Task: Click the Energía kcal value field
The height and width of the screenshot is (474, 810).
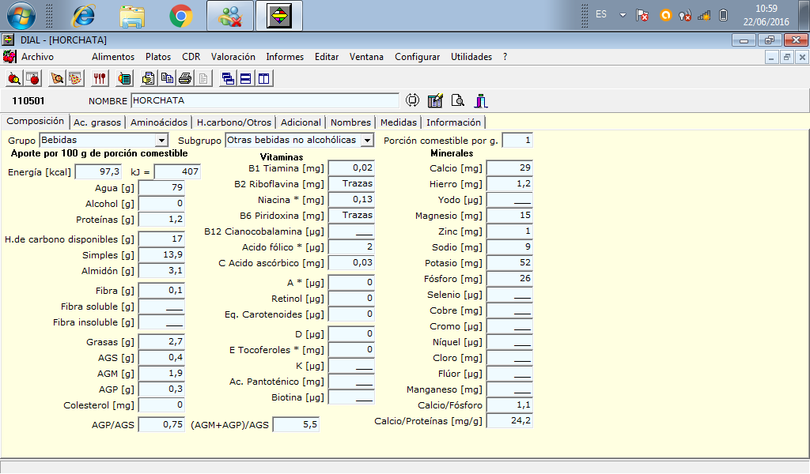Action: 99,171
